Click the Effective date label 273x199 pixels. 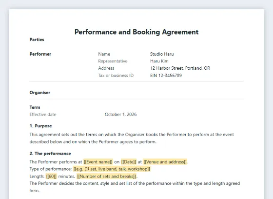pyautogui.click(x=43, y=115)
